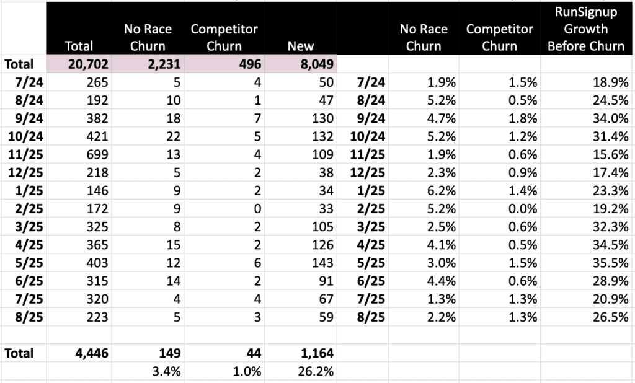635x383 pixels.
Task: Select the 3.4% summary percentage cell
Action: click(148, 371)
